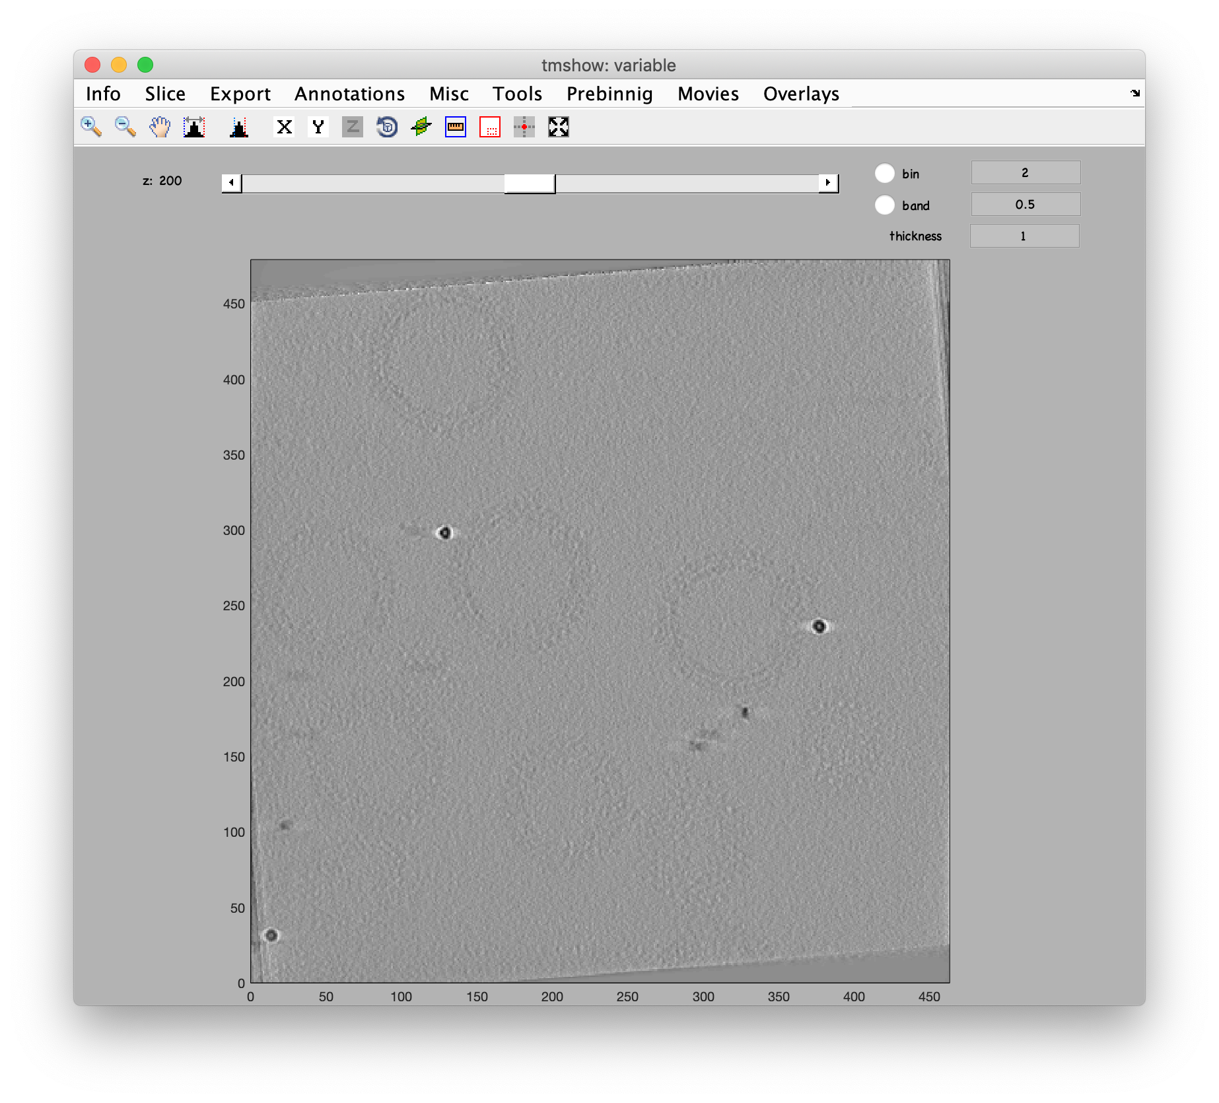Click the green flip plane toggle icon
The image size is (1219, 1103).
[420, 127]
